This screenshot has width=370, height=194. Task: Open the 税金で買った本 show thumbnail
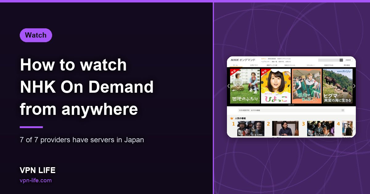307,86
